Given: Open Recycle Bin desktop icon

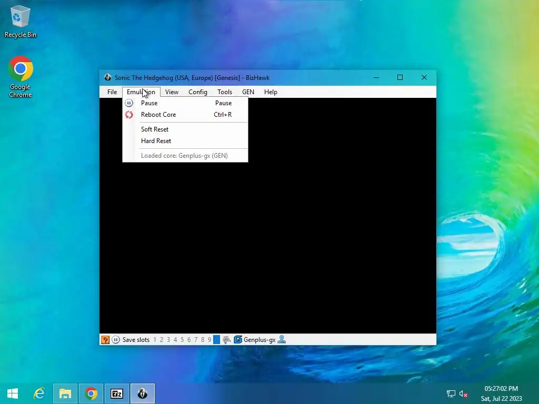Looking at the screenshot, I should pos(21,22).
